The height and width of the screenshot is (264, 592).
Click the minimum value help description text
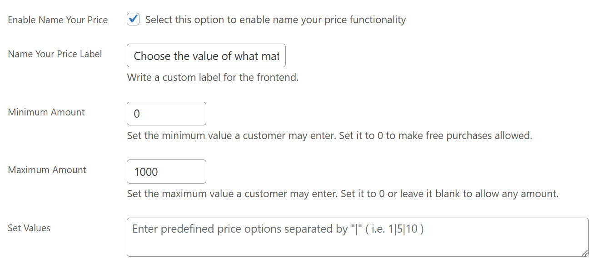tap(329, 135)
